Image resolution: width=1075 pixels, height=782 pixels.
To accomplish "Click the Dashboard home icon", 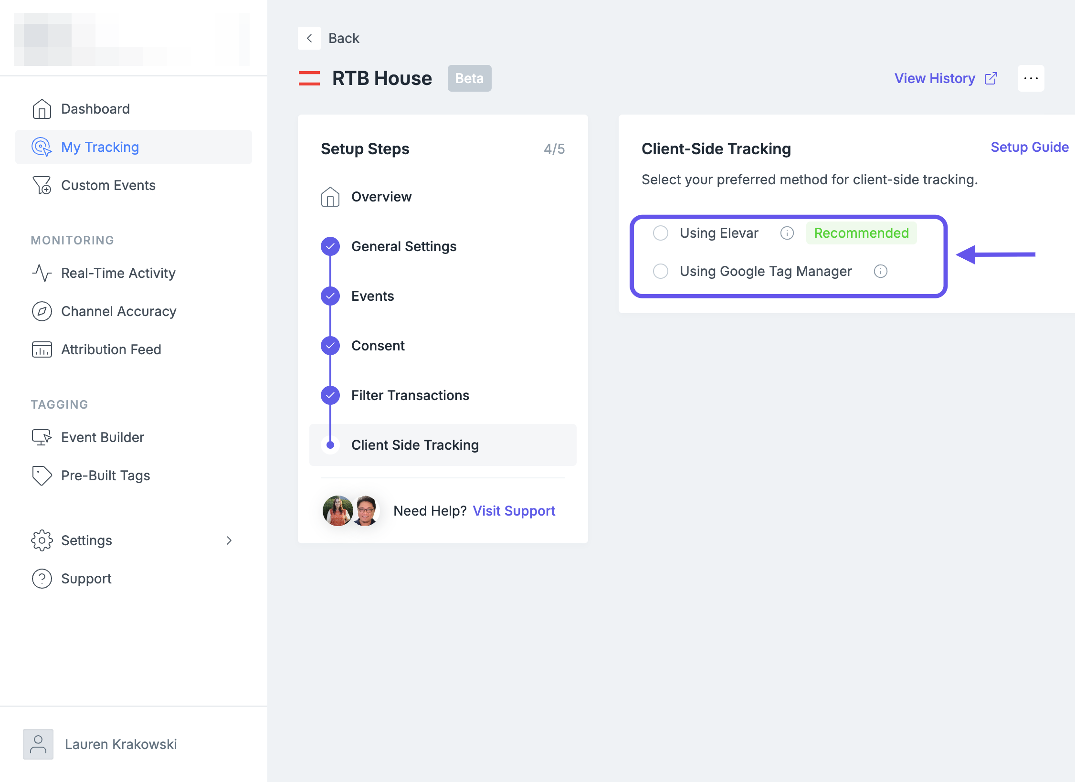I will click(x=42, y=109).
